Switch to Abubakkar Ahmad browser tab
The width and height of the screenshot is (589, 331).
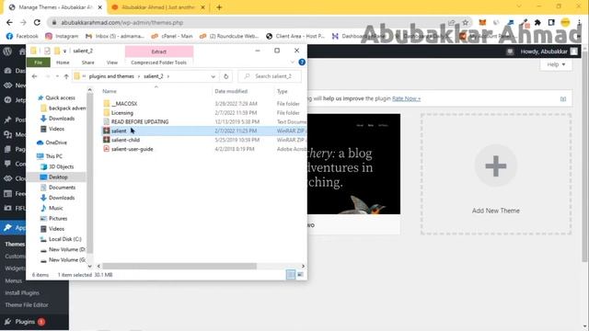click(158, 7)
